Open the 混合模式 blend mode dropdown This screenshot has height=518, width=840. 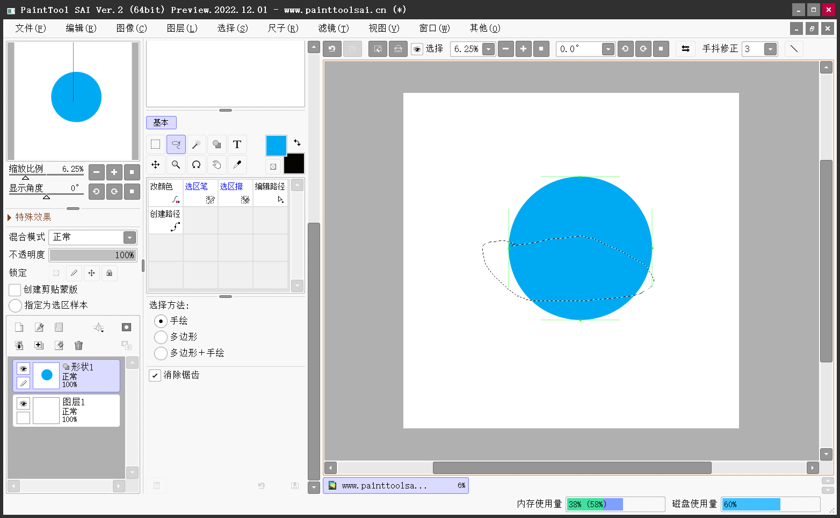129,237
